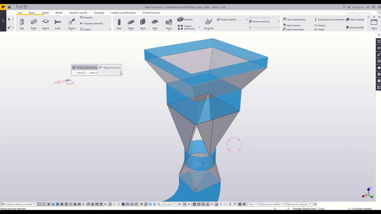This screenshot has width=381, height=214.
Task: Select the concrete Płyta slab tool
Action: point(155,24)
